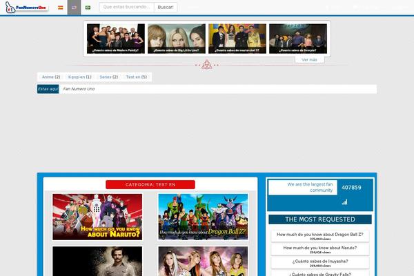Click 'THE MOST REQUESTED' heading
The width and height of the screenshot is (414, 276).
pos(320,219)
